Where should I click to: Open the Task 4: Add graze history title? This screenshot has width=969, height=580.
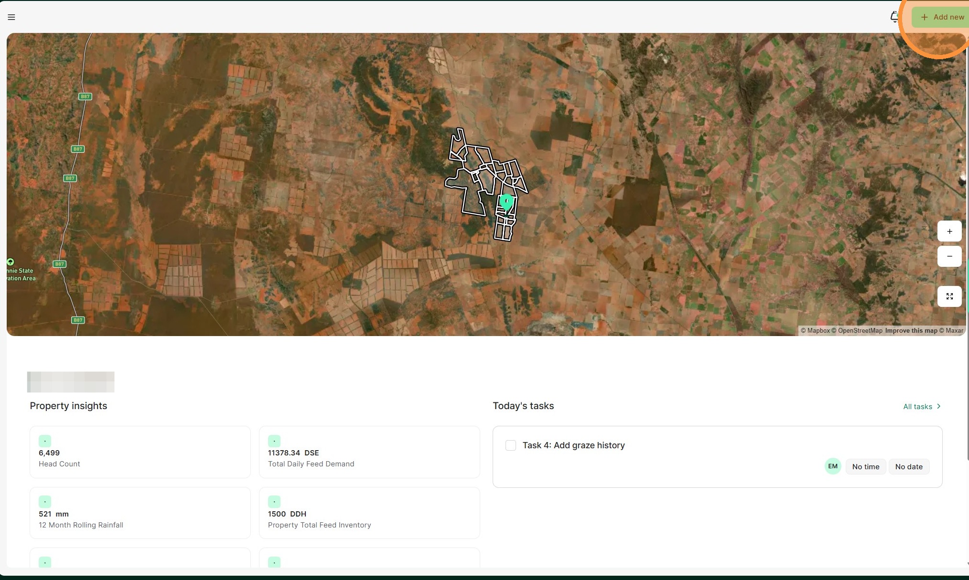[x=573, y=445]
